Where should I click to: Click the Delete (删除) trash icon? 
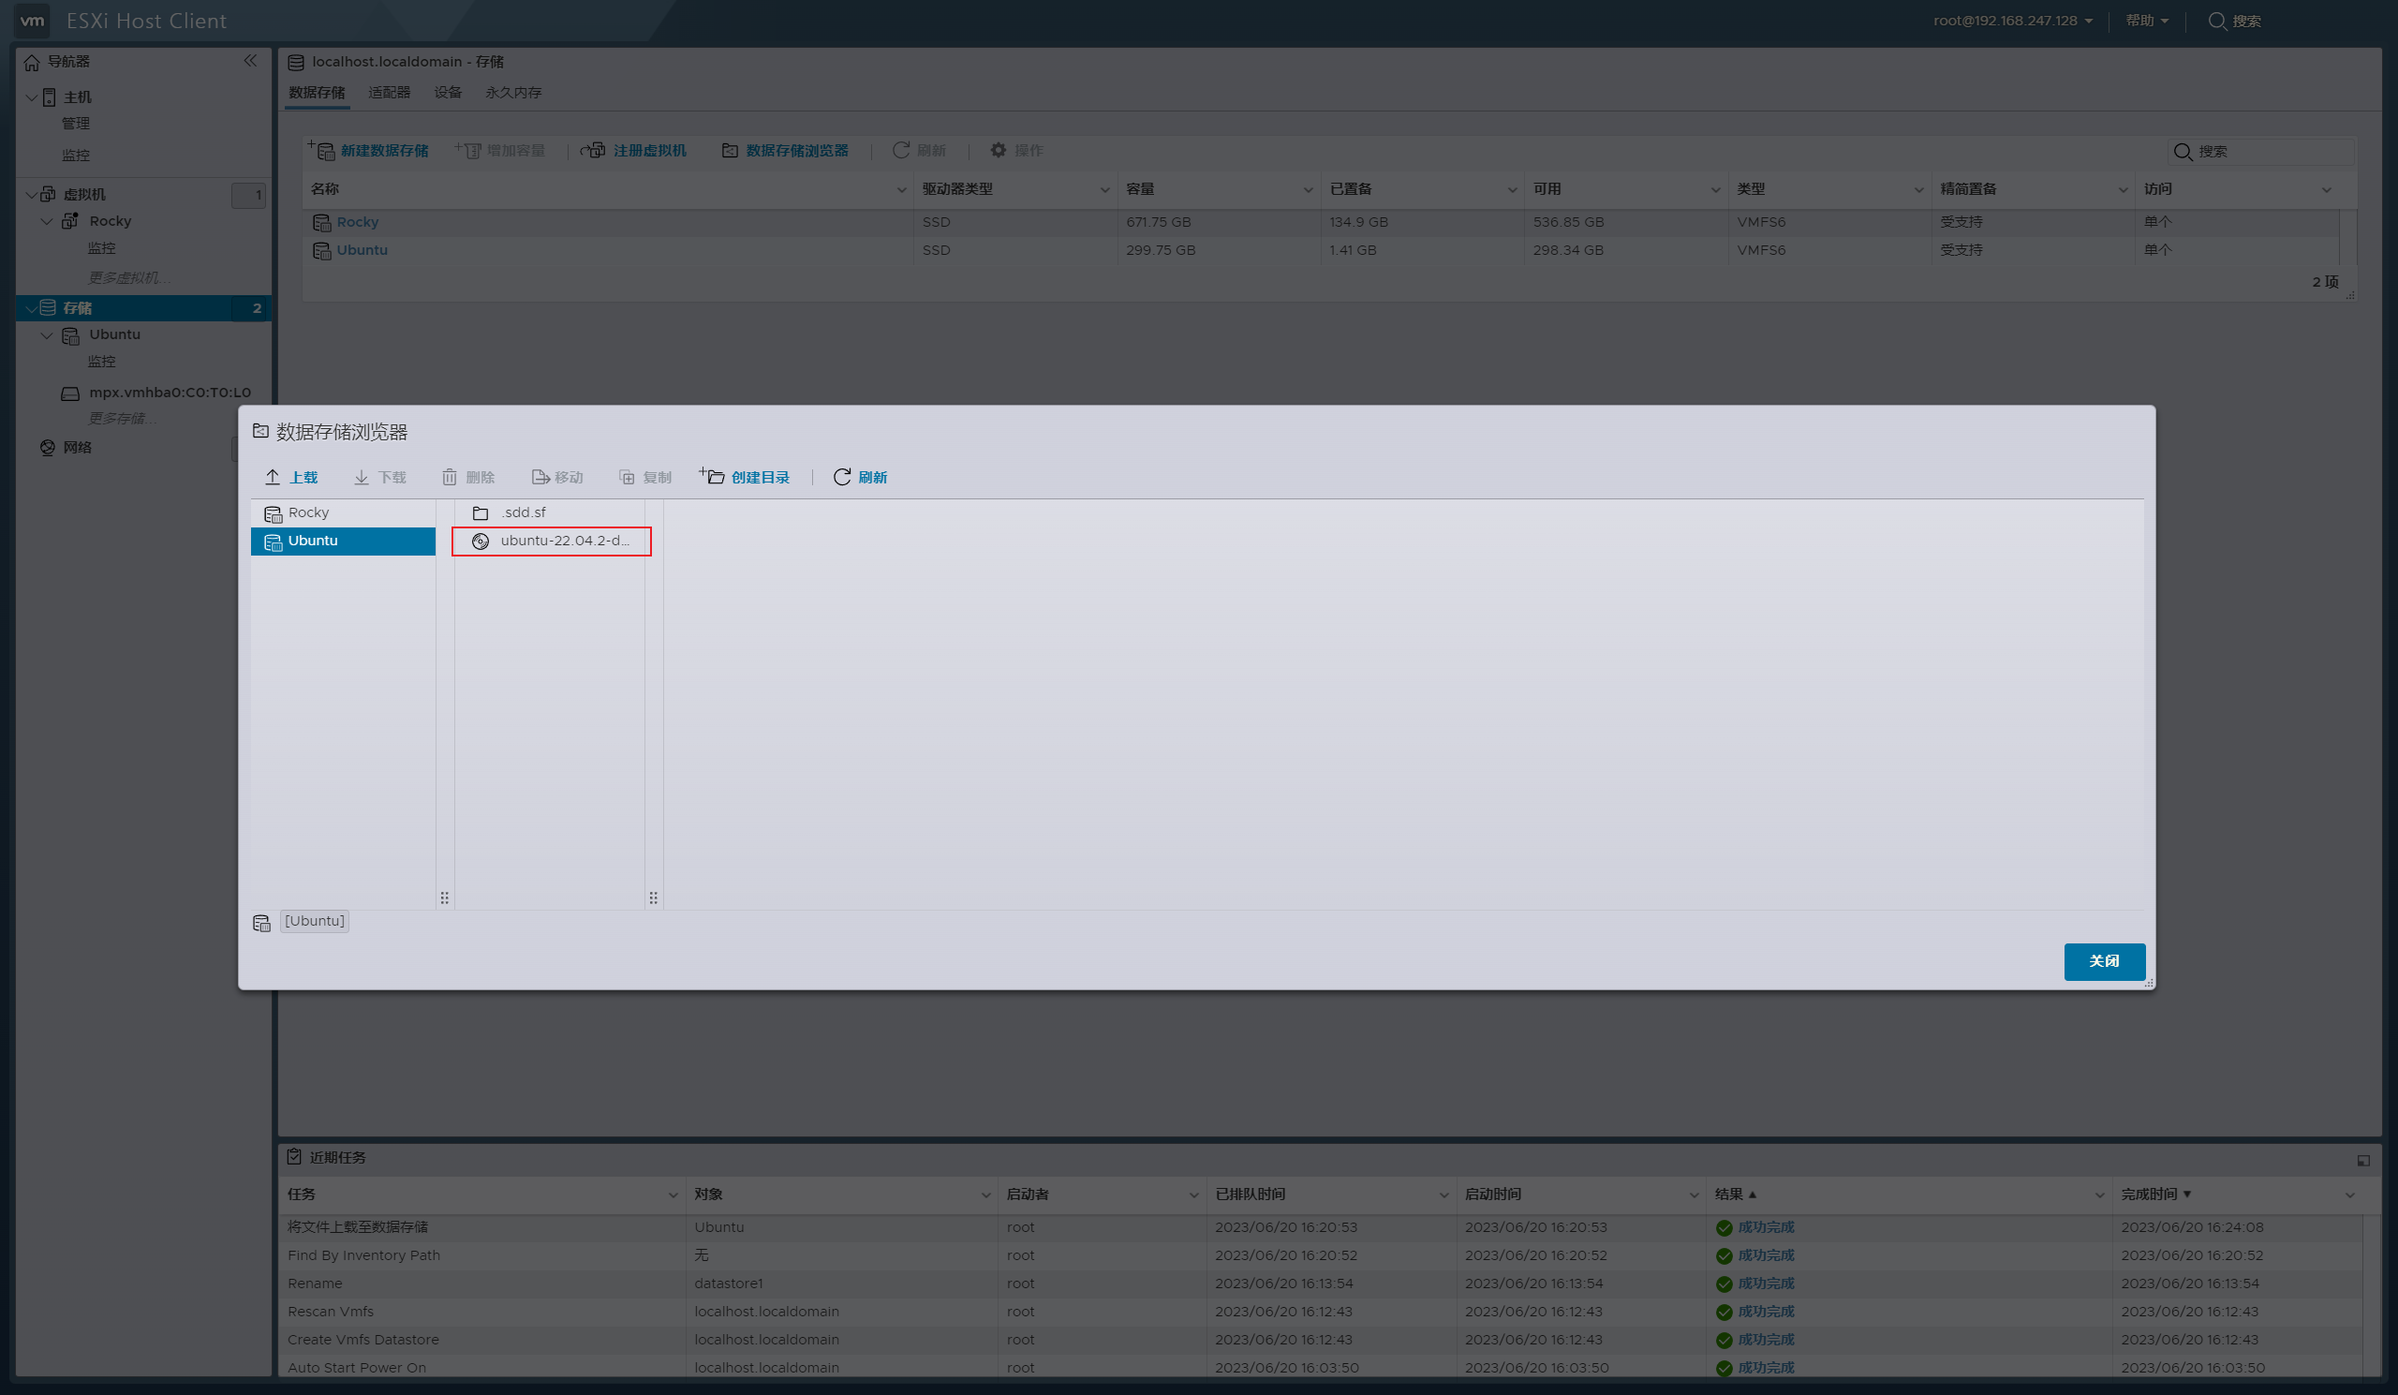(x=449, y=477)
